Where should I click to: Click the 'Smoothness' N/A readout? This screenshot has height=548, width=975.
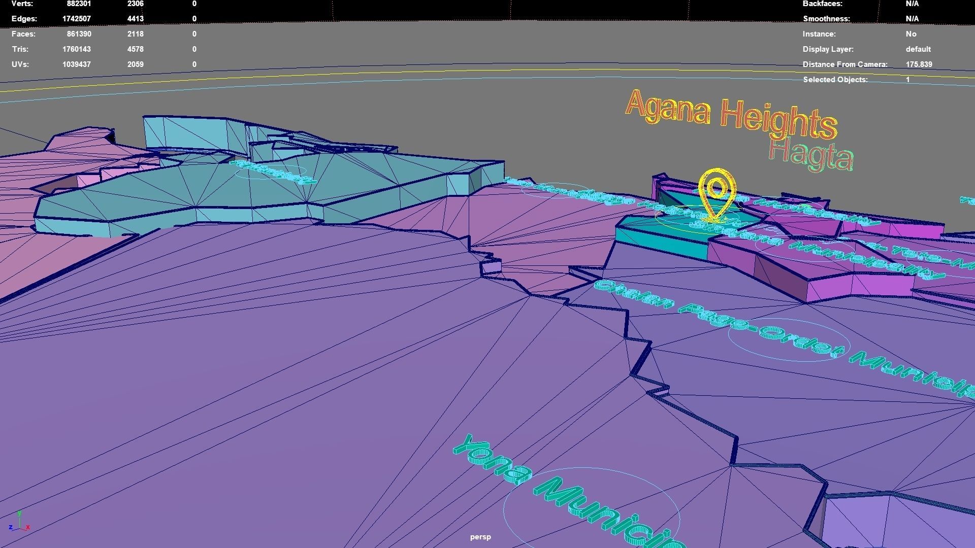click(x=912, y=19)
